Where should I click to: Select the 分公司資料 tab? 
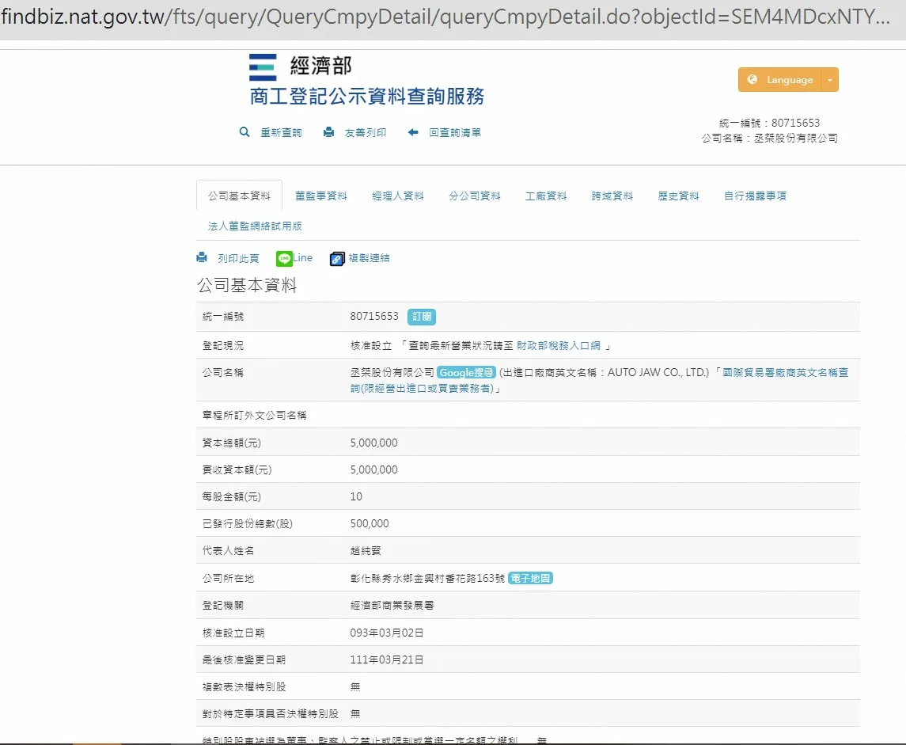tap(475, 196)
